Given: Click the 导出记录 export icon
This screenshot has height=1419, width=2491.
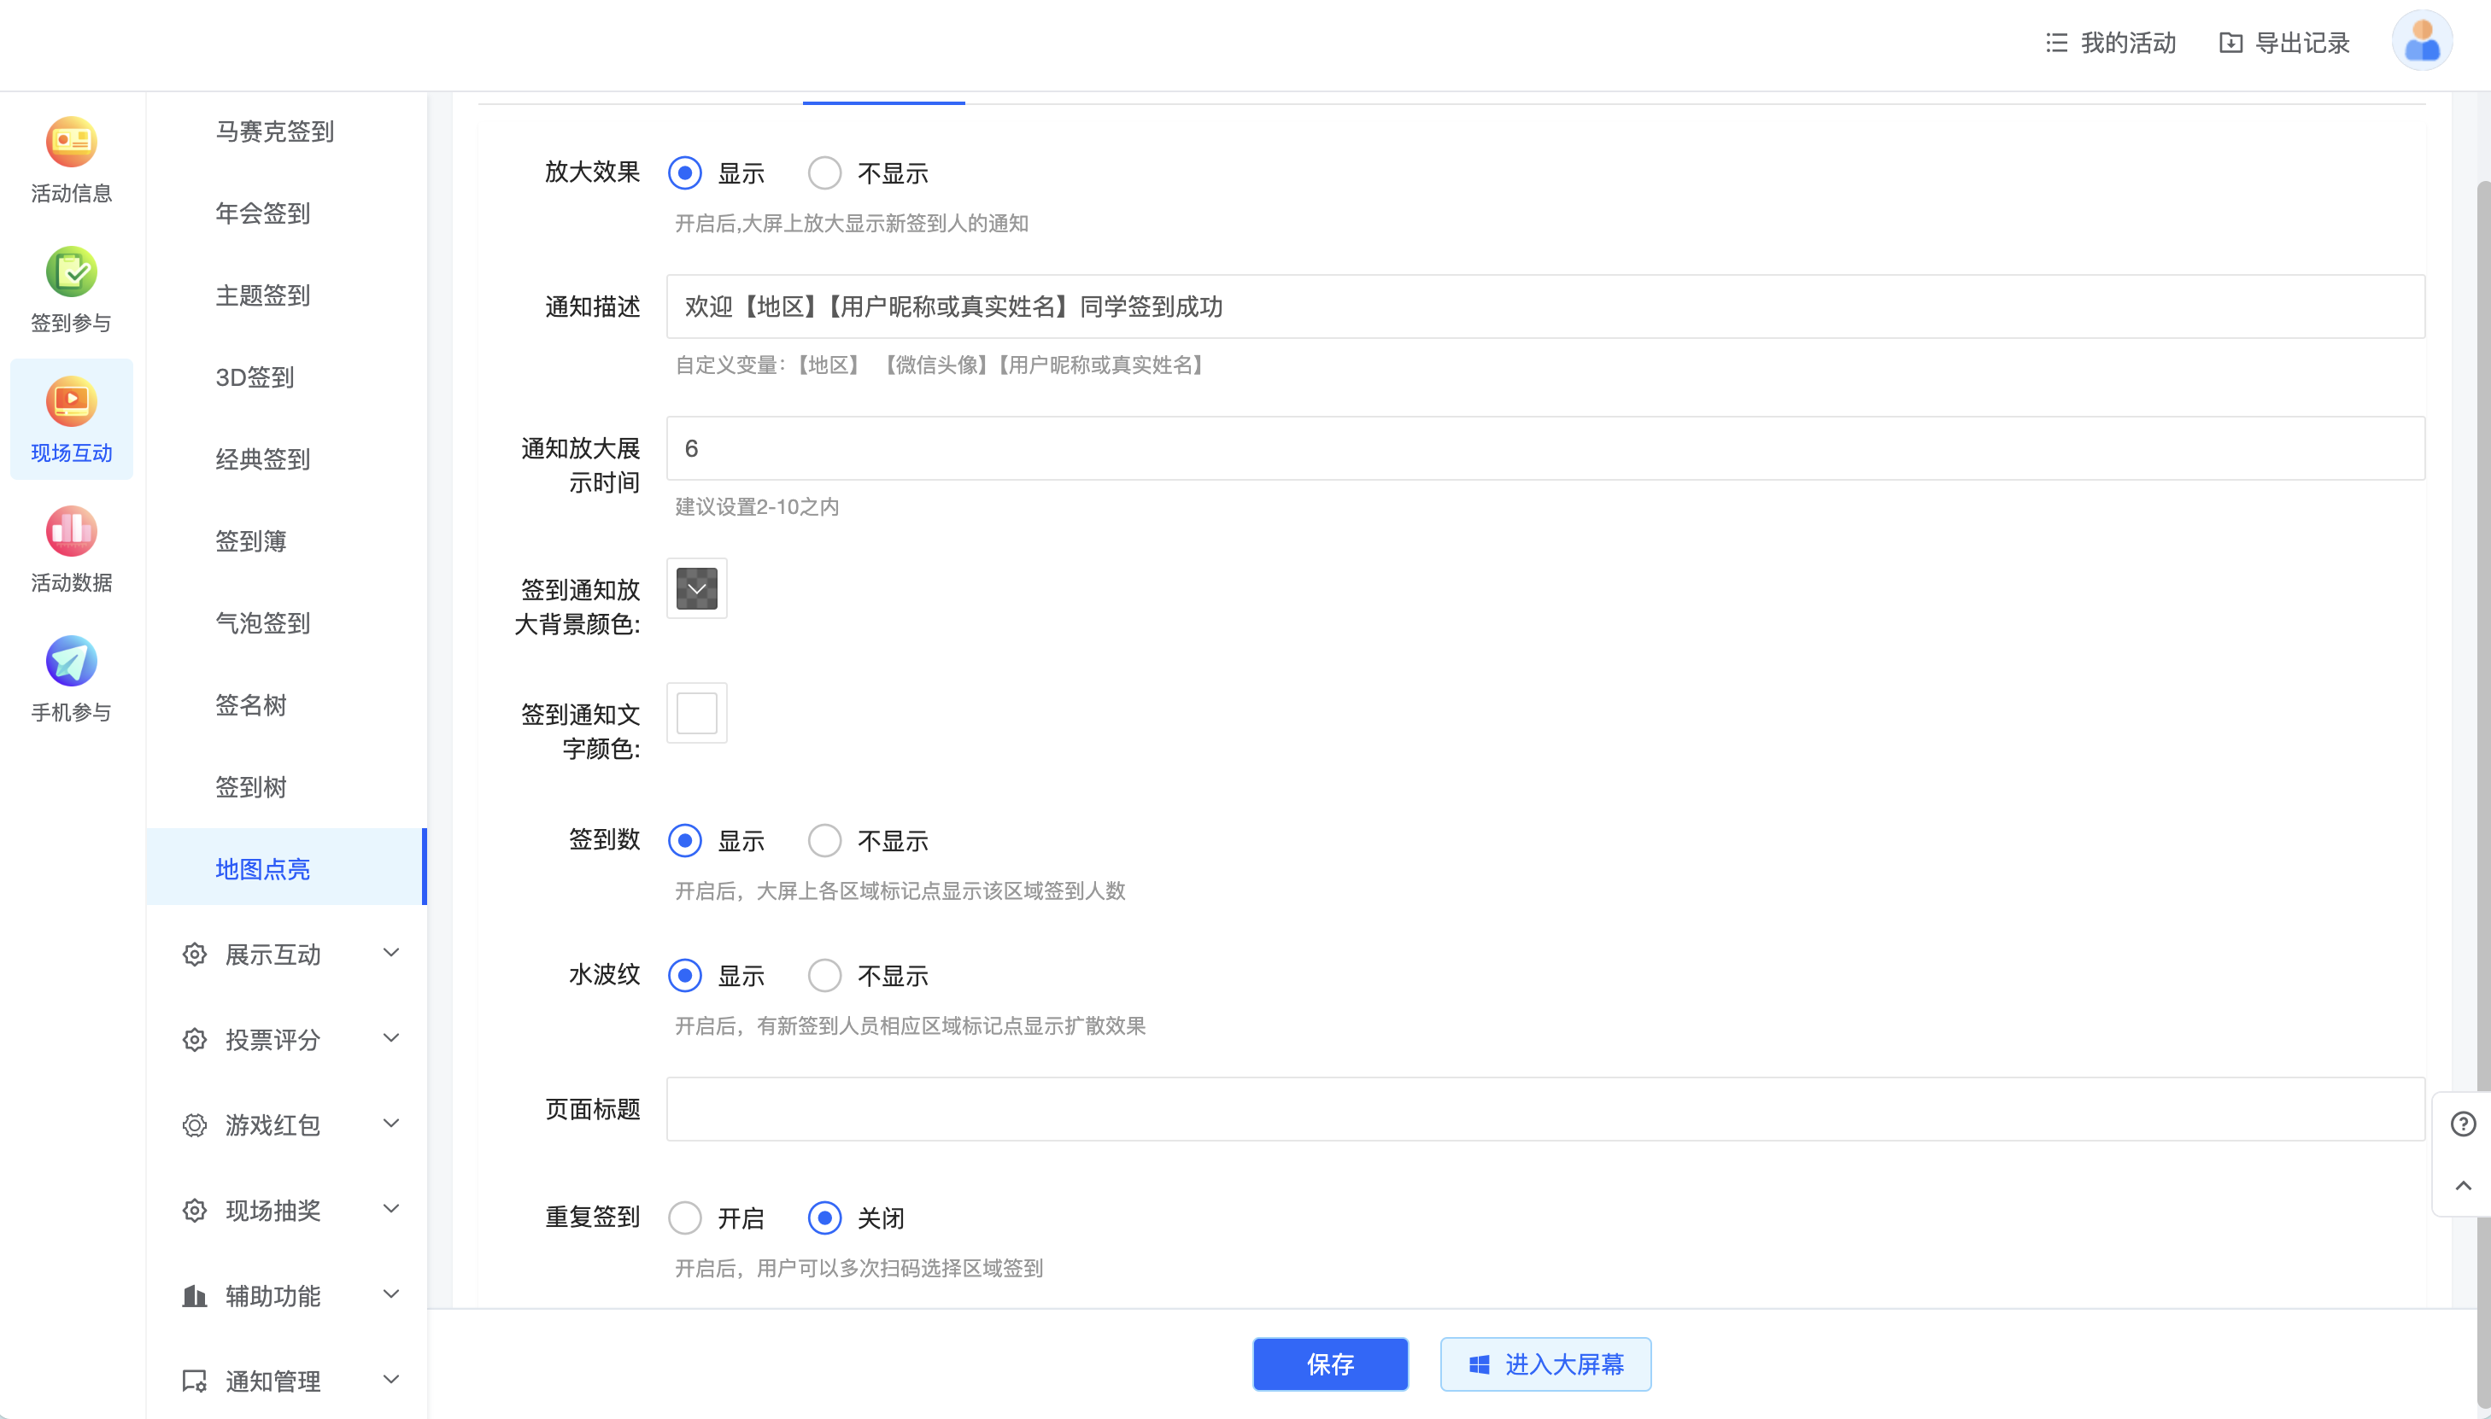Looking at the screenshot, I should click(x=2230, y=43).
